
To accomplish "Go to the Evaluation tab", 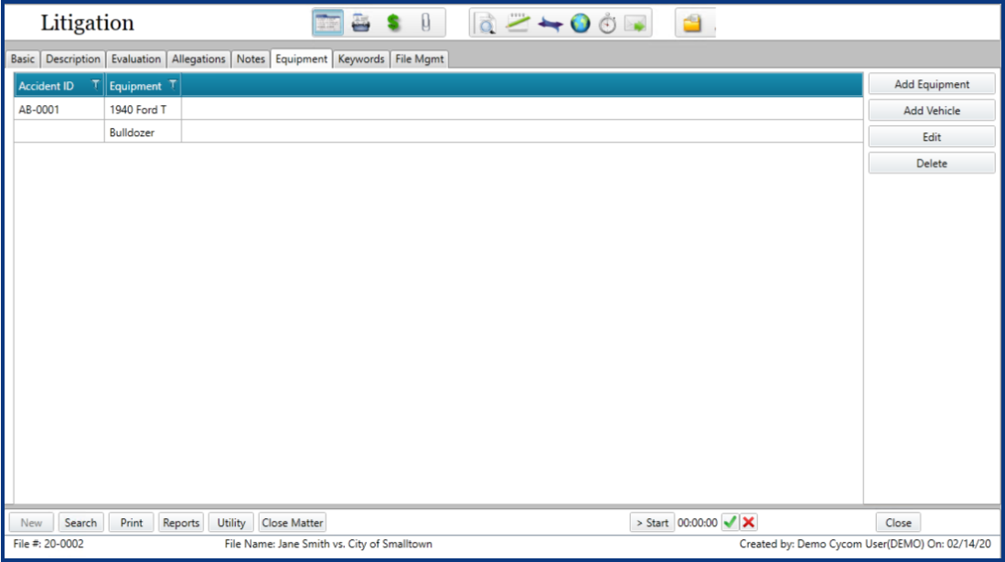I will 136,59.
